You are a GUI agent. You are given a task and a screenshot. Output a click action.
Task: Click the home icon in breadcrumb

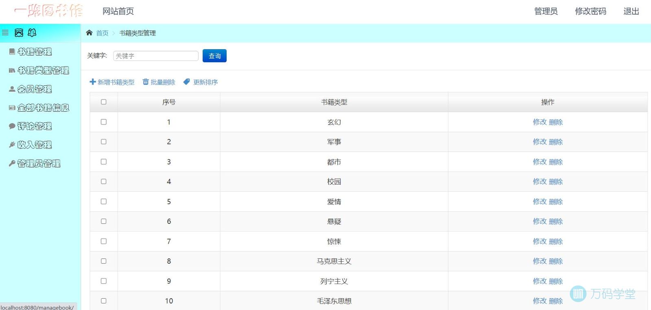coord(90,33)
